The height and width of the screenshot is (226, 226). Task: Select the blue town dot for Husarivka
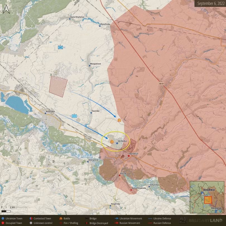click(x=110, y=206)
